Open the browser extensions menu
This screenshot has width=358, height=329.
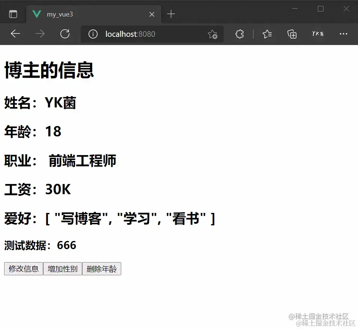[239, 34]
